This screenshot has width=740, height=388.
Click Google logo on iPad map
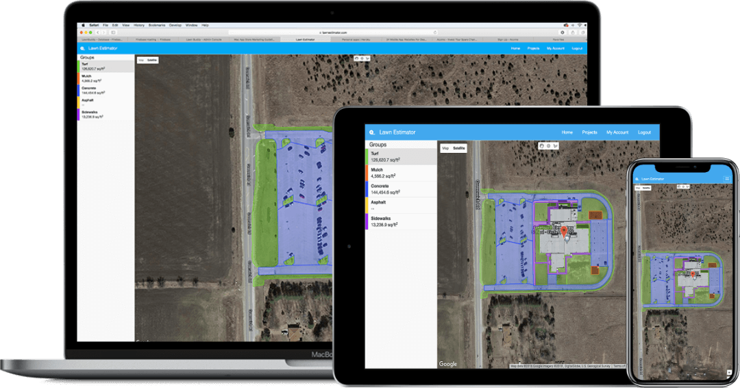point(448,364)
